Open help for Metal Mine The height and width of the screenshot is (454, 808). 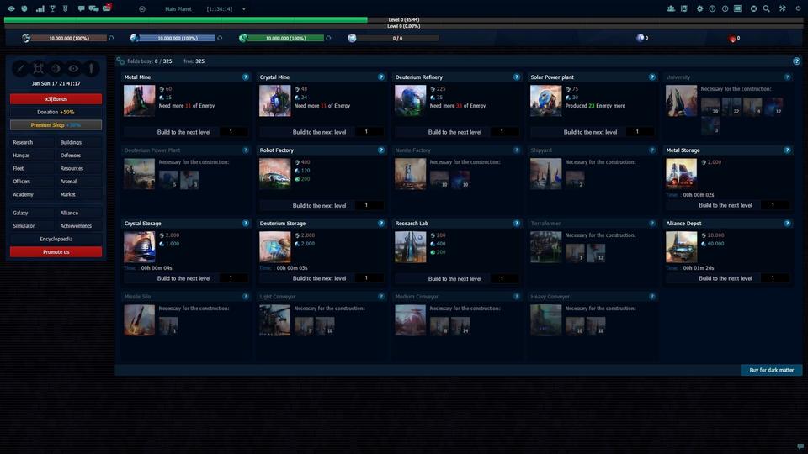click(246, 77)
